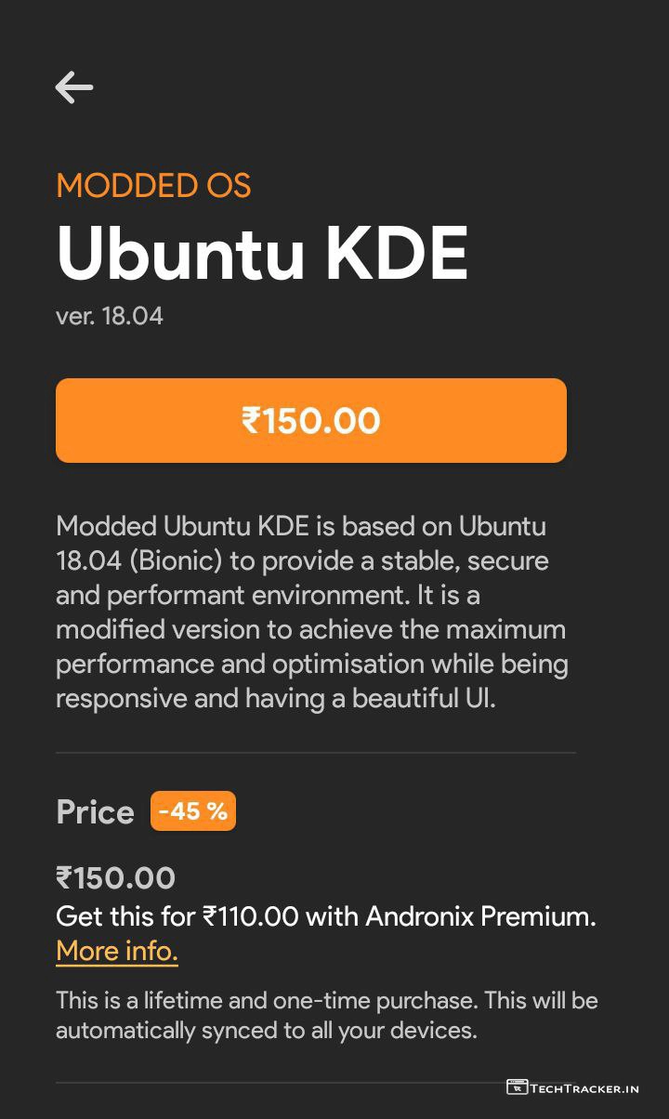Click the 'Get this for' offer text

pos(126,917)
